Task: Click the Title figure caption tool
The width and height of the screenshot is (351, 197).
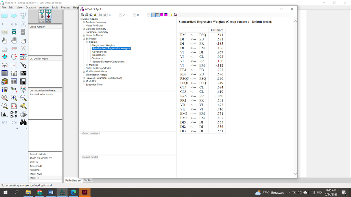Action: click(x=5, y=32)
